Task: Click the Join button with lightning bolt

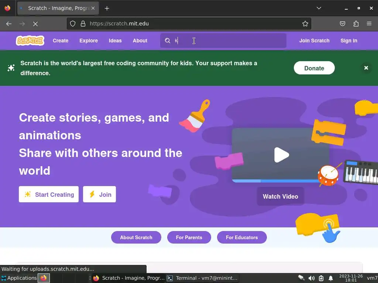Action: (x=99, y=194)
